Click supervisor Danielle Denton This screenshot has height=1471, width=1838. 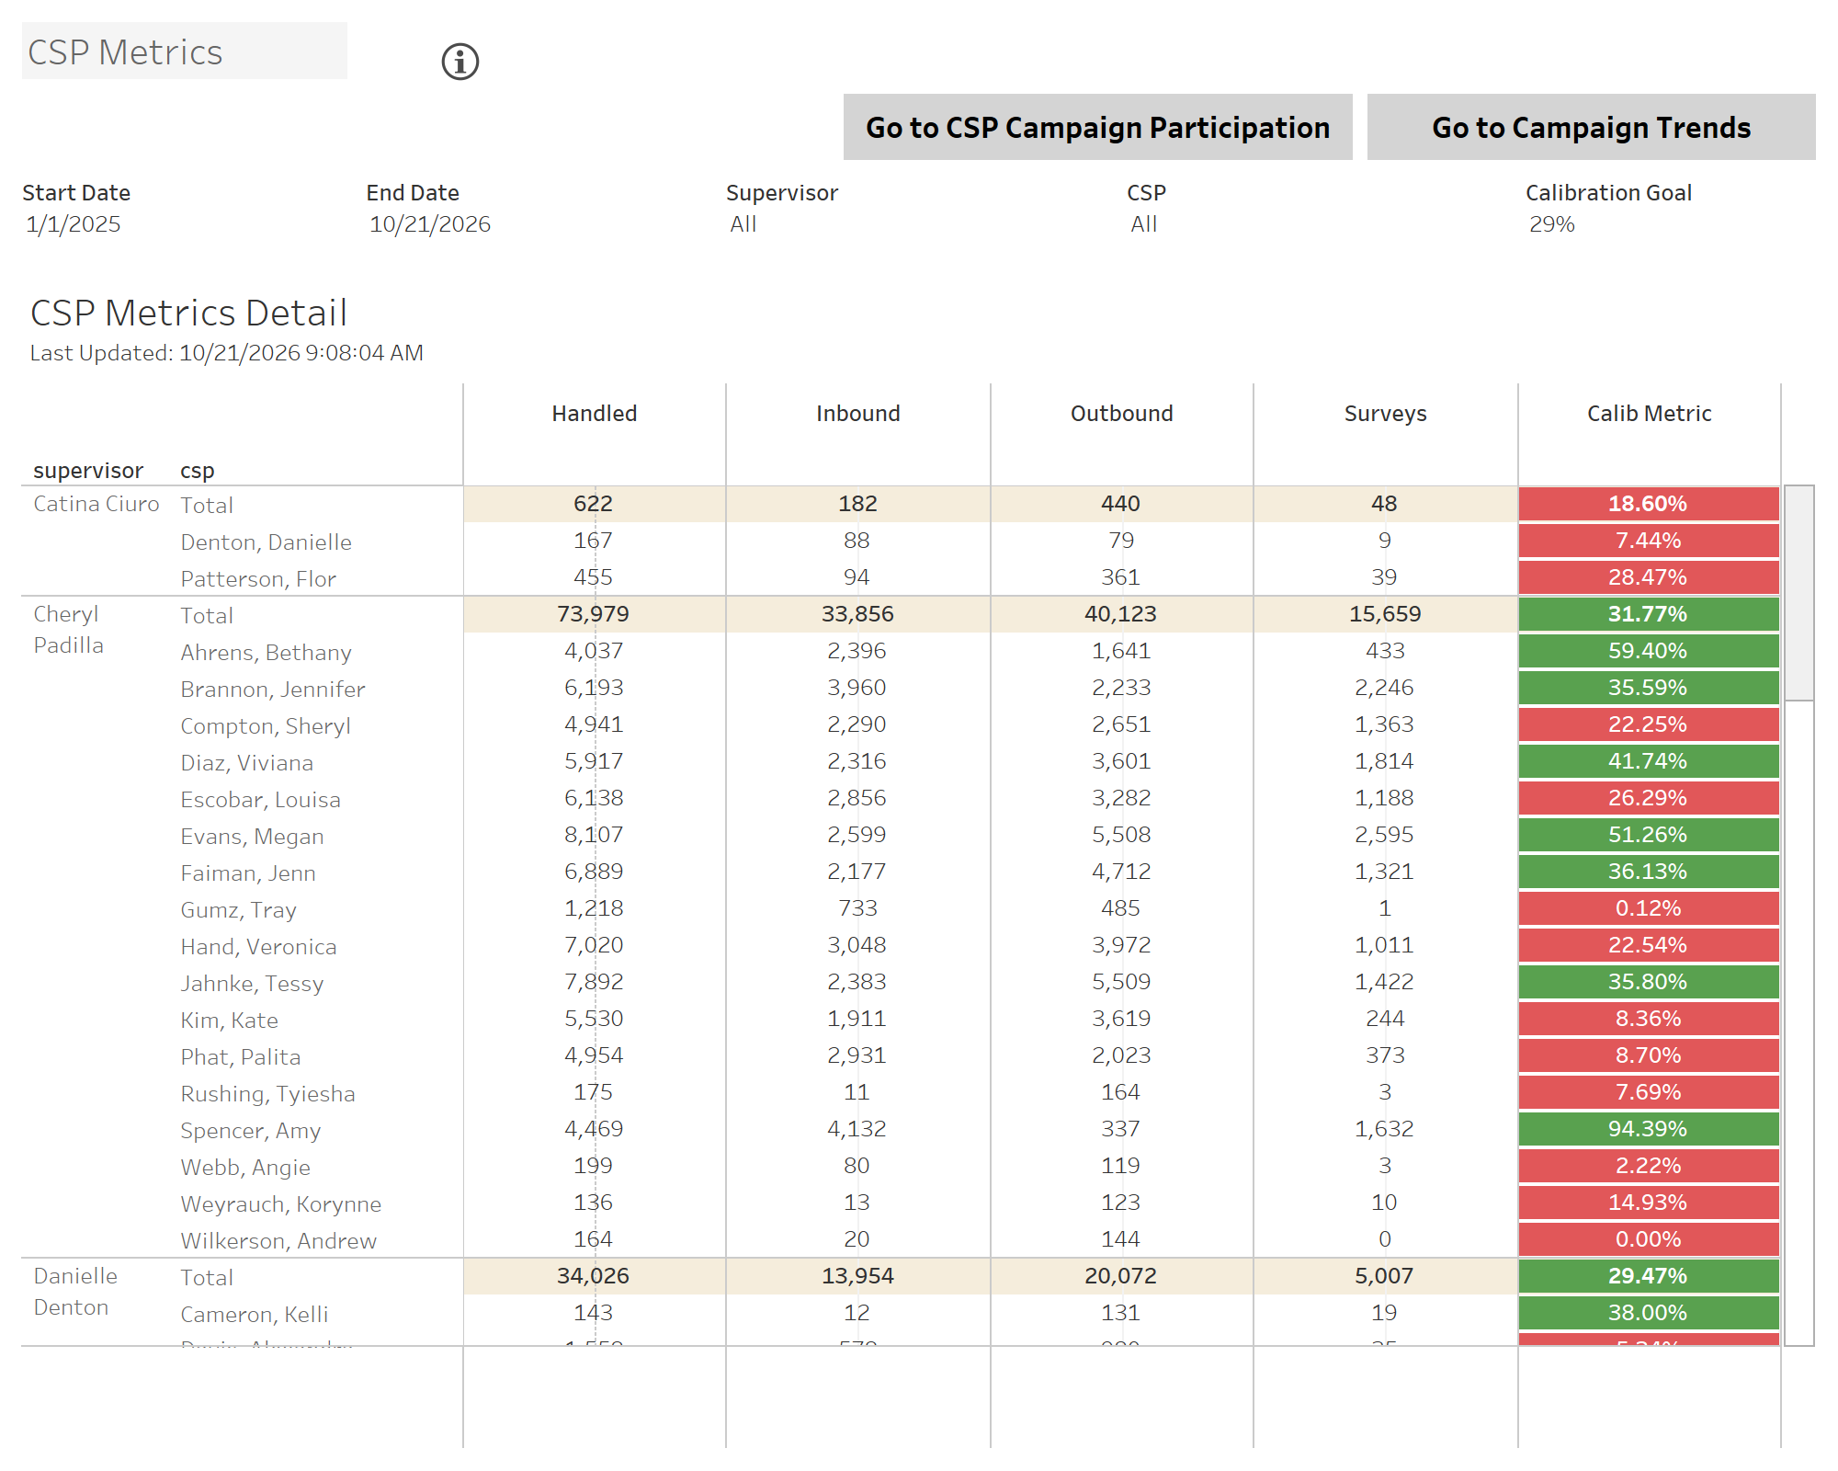coord(75,1292)
